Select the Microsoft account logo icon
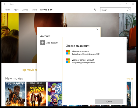This screenshot has width=138, height=108. [x=68, y=52]
